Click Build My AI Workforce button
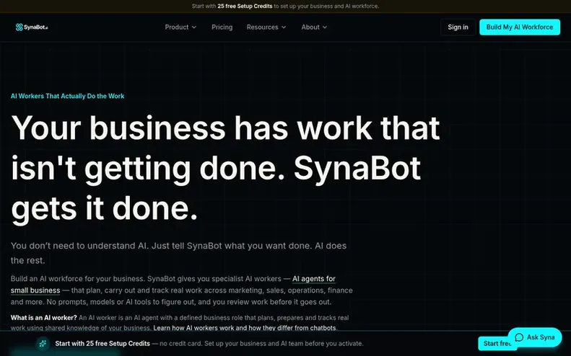This screenshot has height=356, width=571. [520, 27]
